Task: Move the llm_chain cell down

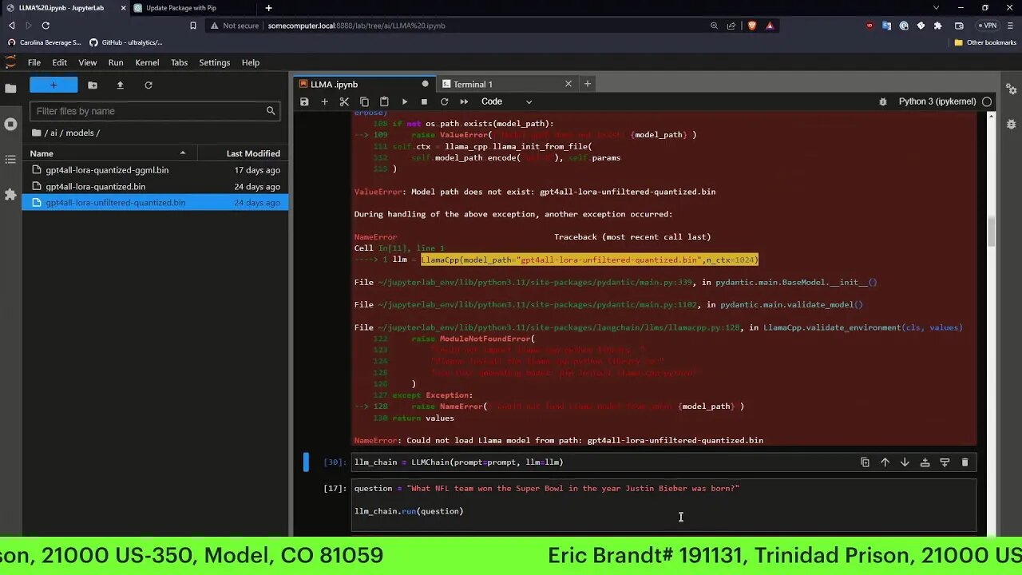Action: click(905, 462)
